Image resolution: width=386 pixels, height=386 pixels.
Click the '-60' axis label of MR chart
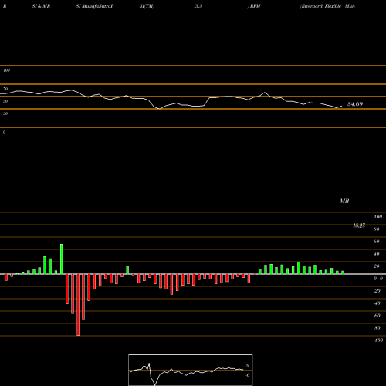click(x=377, y=316)
